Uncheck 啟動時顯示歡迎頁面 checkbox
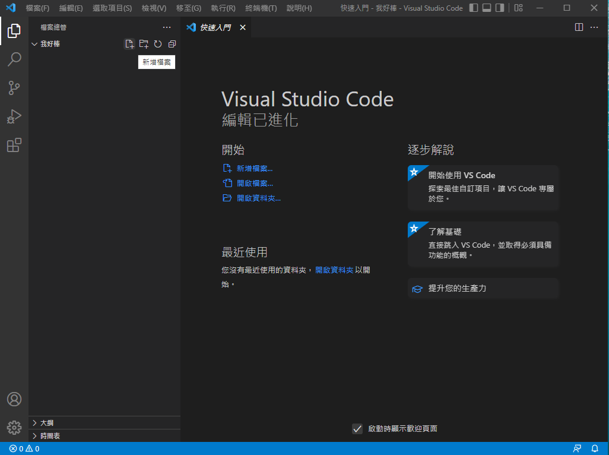 point(357,429)
